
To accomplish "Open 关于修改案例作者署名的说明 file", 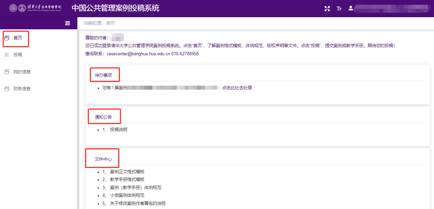I will point(137,203).
